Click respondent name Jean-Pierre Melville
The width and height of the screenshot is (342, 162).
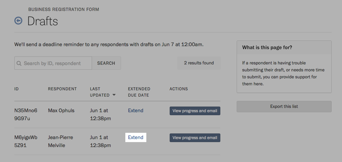click(x=60, y=141)
